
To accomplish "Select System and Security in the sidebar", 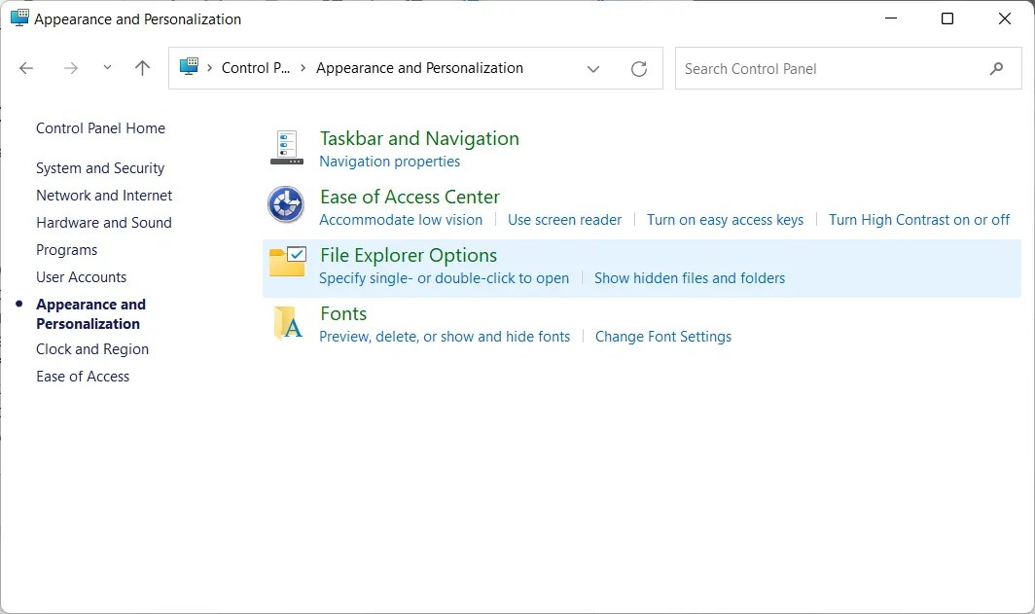I will click(99, 167).
